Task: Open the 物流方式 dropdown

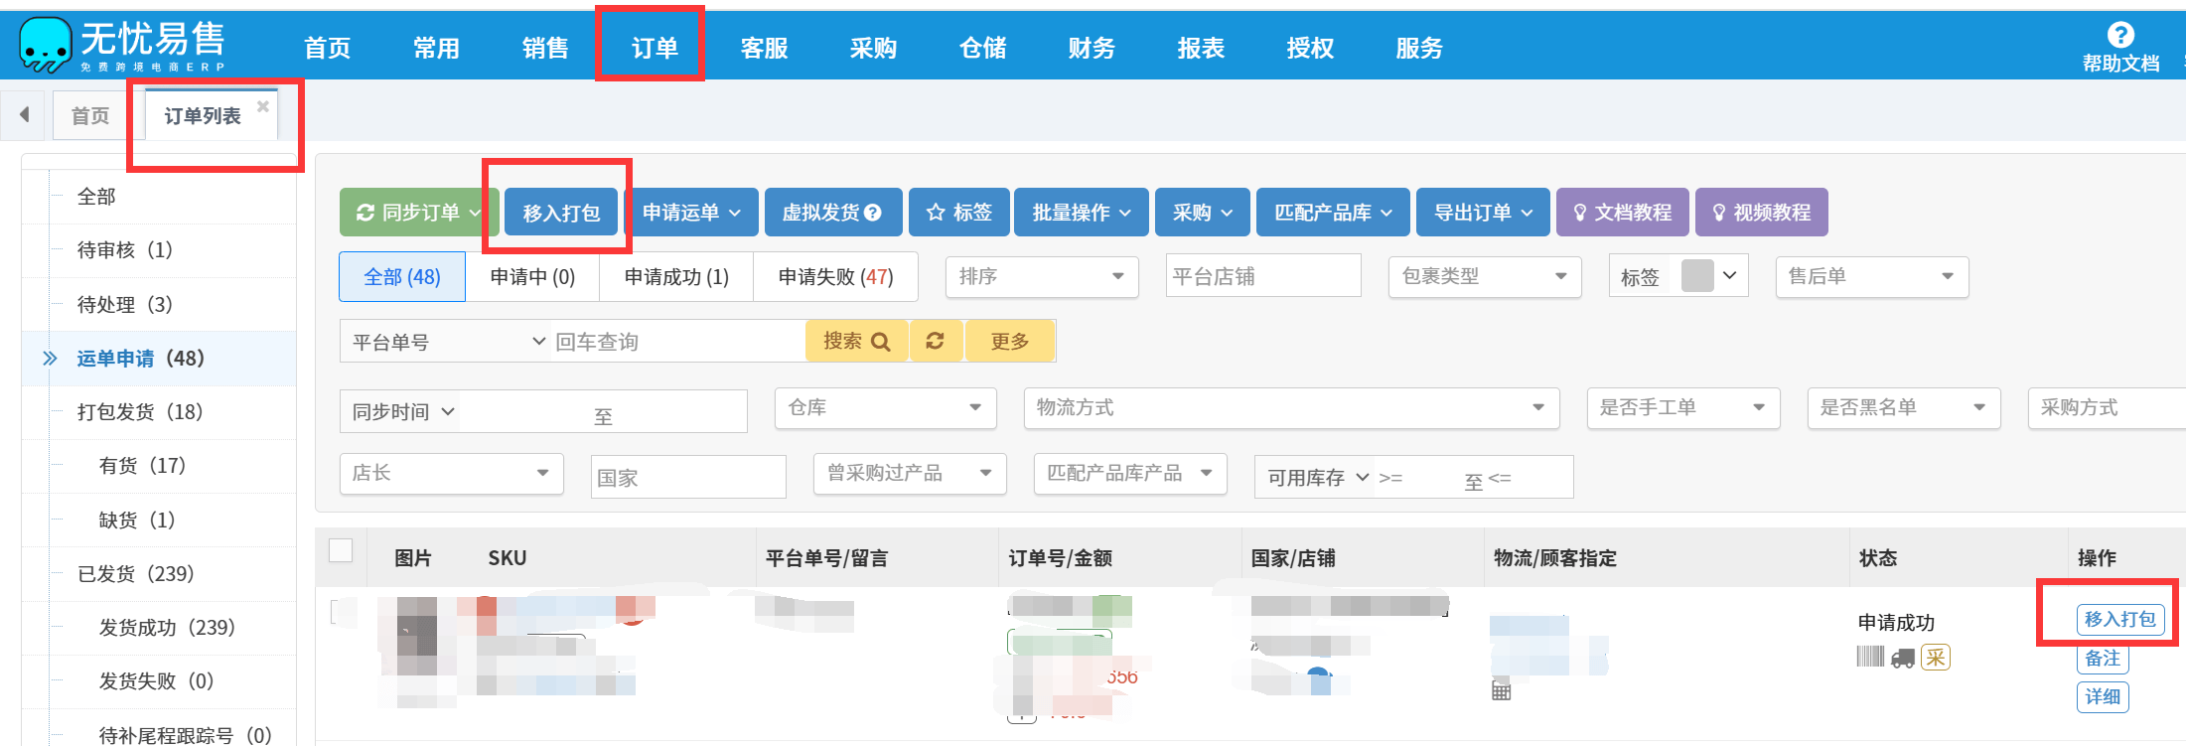Action: [x=1291, y=408]
